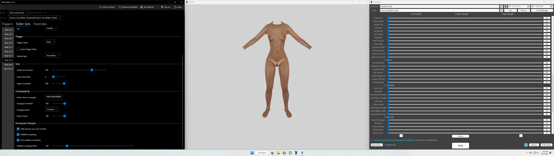Click the volume icon in system tray

coord(538,153)
